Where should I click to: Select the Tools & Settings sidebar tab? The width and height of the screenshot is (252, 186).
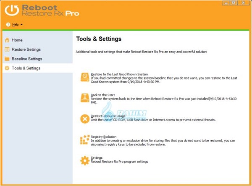(x=38, y=68)
